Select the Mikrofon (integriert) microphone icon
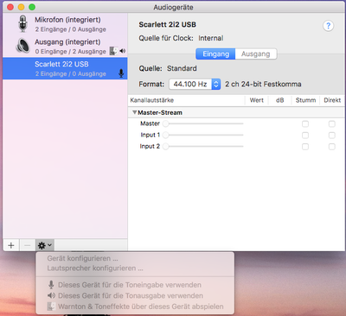This screenshot has height=316, width=346. (22, 24)
